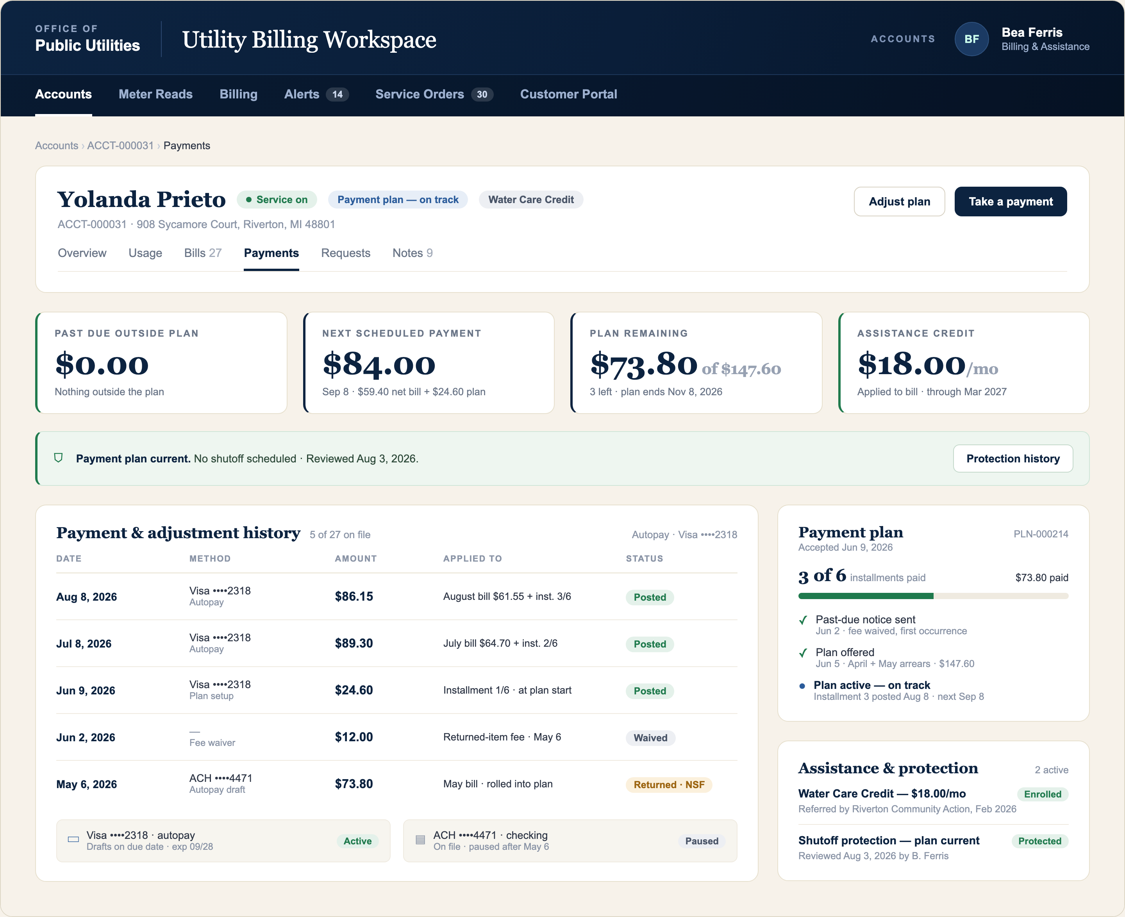The image size is (1125, 917).
Task: Open the Requests account tab
Action: pos(346,253)
